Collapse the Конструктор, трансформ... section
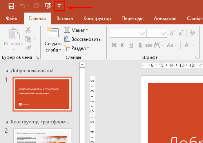 click(x=7, y=122)
